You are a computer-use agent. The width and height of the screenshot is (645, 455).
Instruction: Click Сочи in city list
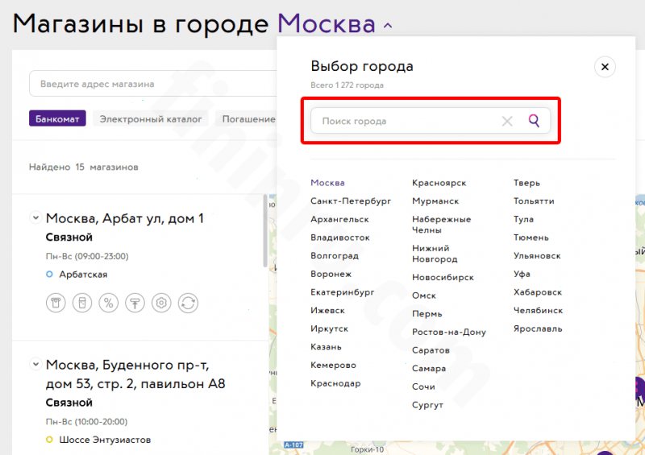[423, 387]
